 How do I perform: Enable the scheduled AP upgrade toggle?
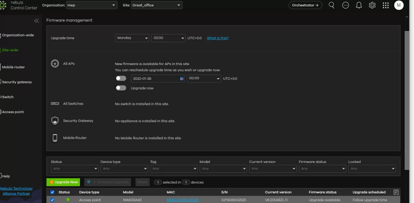click(121, 78)
